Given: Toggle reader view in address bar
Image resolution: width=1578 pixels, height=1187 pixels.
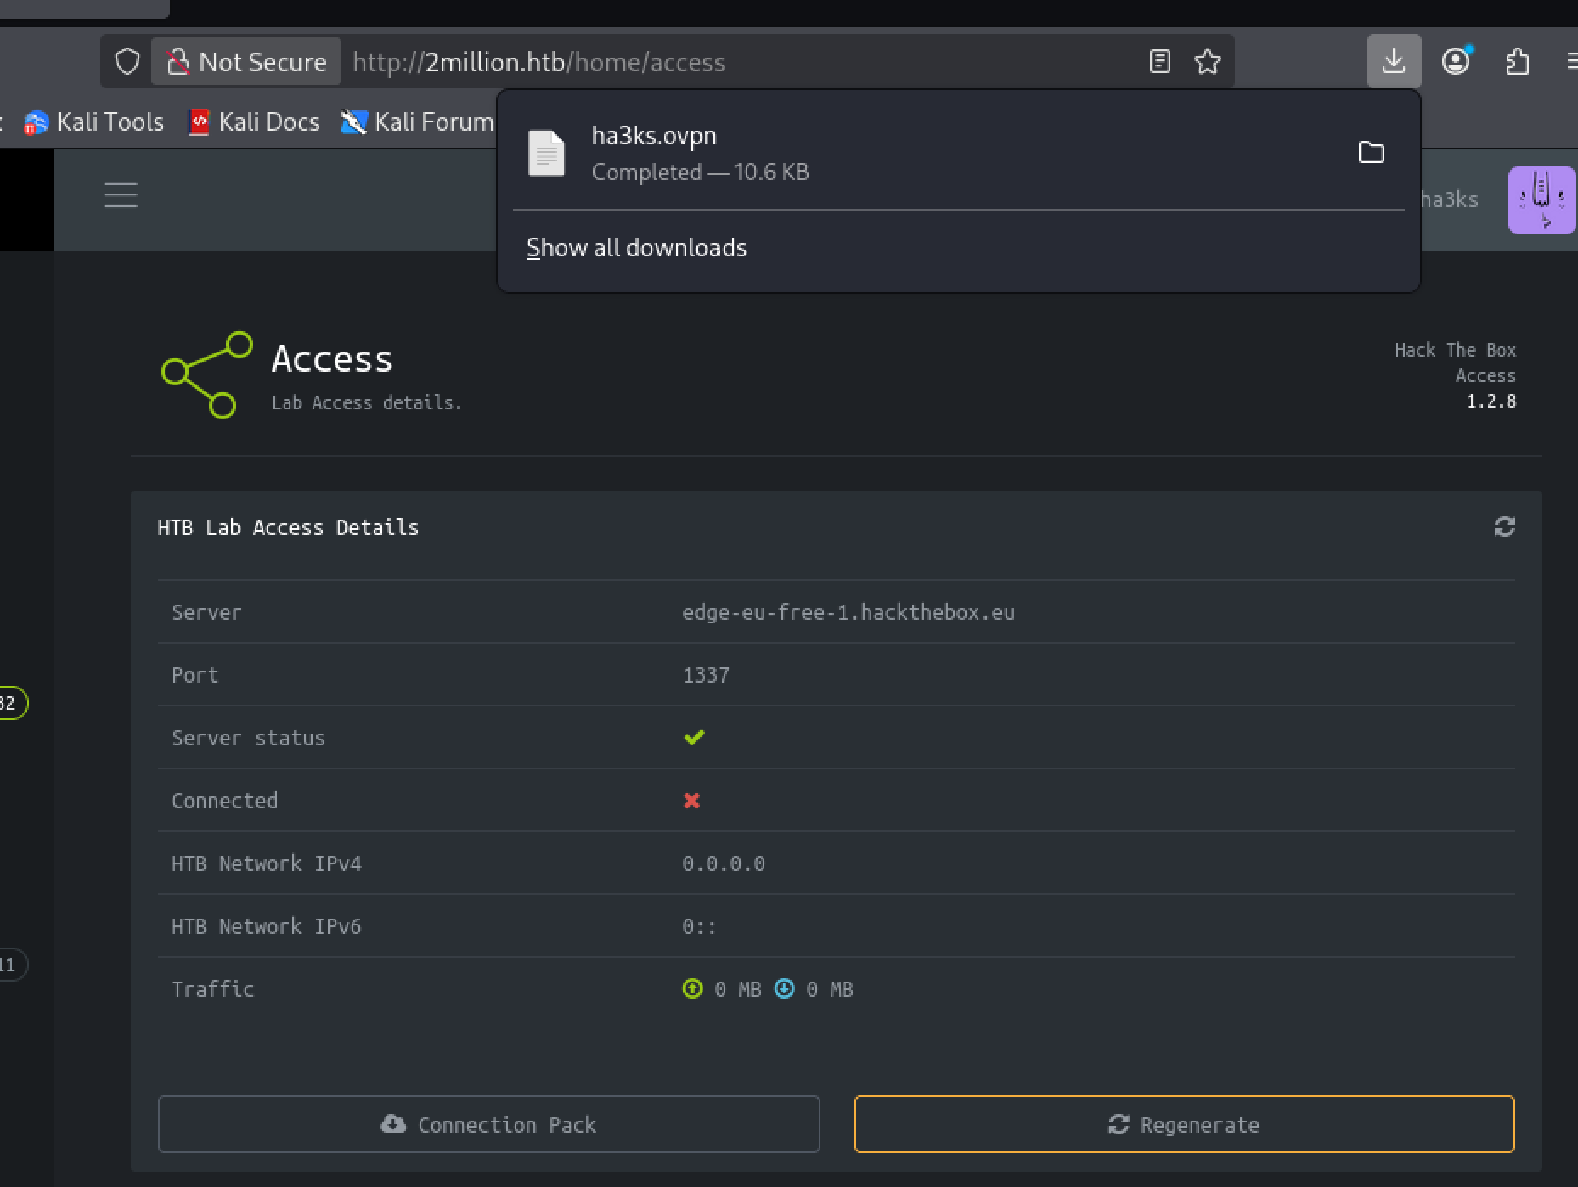Looking at the screenshot, I should pyautogui.click(x=1159, y=62).
